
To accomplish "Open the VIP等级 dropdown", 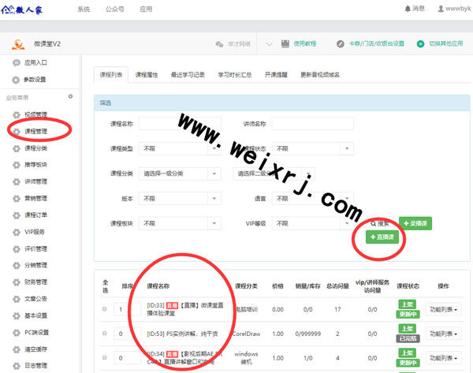I will [x=312, y=224].
